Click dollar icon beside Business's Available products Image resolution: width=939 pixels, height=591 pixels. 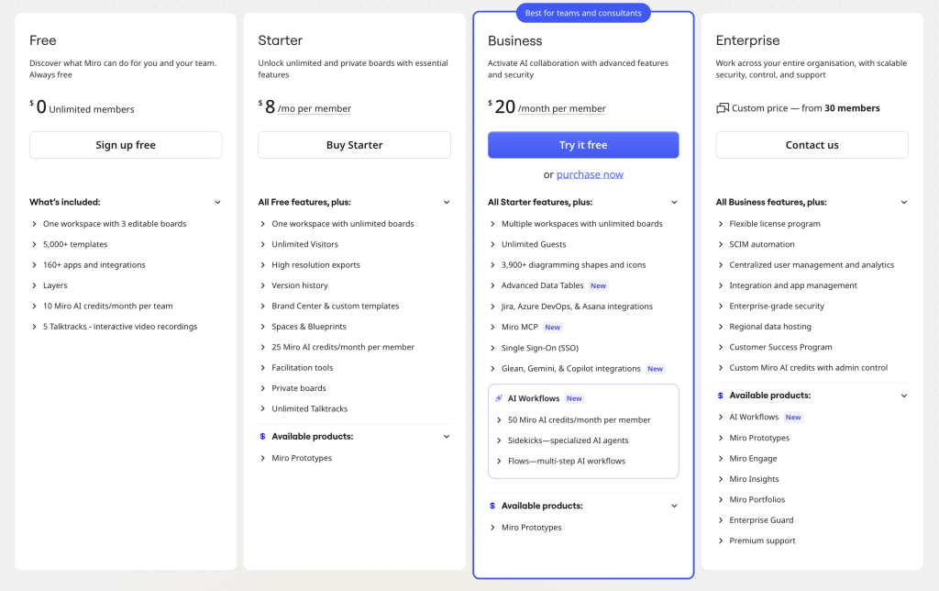[x=492, y=506]
